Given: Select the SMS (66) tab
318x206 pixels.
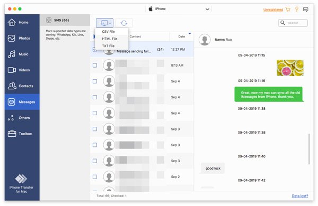Looking at the screenshot, I should tap(65, 20).
